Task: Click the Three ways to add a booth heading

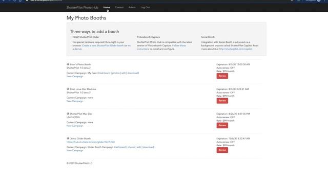Action: 94,32
